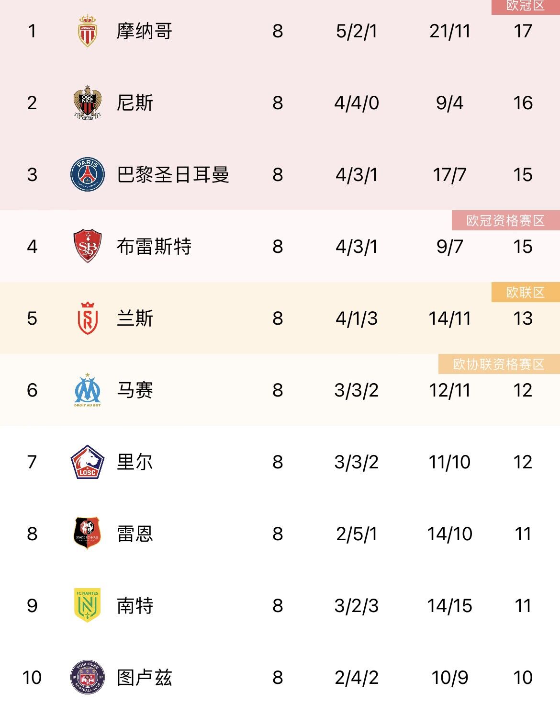
Task: Click 图卢兹 points value 10
Action: point(523,678)
